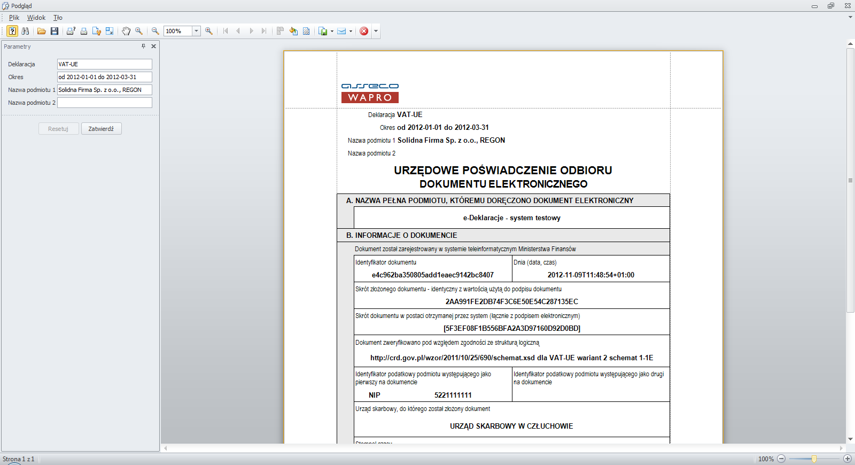This screenshot has width=855, height=465.
Task: Click the Open document folder icon
Action: coord(41,31)
